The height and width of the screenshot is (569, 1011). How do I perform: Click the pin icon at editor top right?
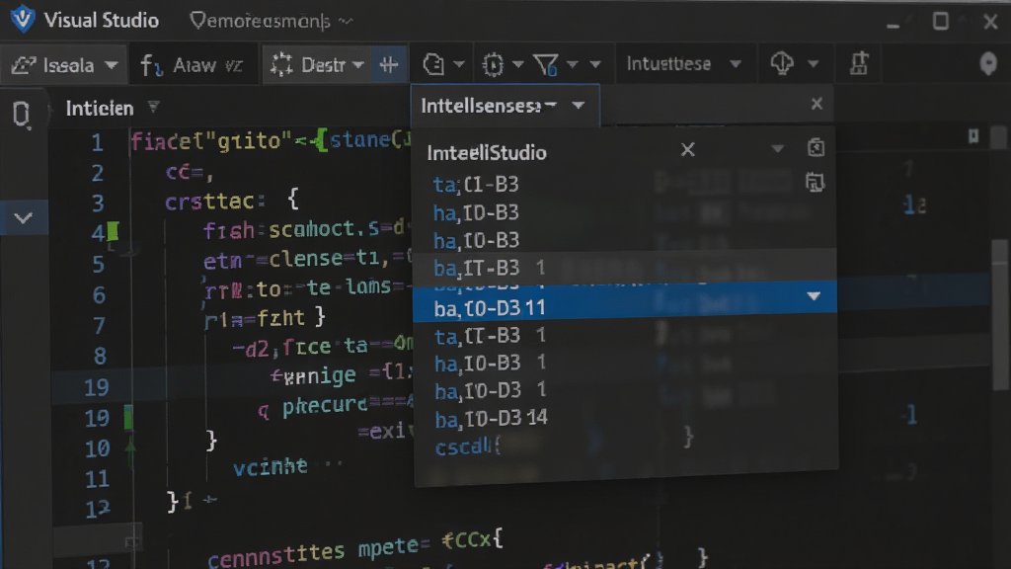point(973,135)
